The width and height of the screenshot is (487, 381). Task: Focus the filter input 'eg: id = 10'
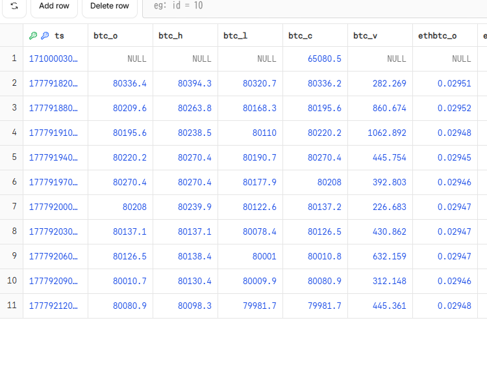click(314, 6)
